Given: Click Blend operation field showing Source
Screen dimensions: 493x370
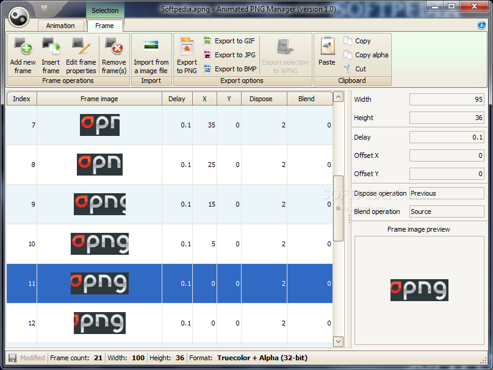Looking at the screenshot, I should (447, 212).
